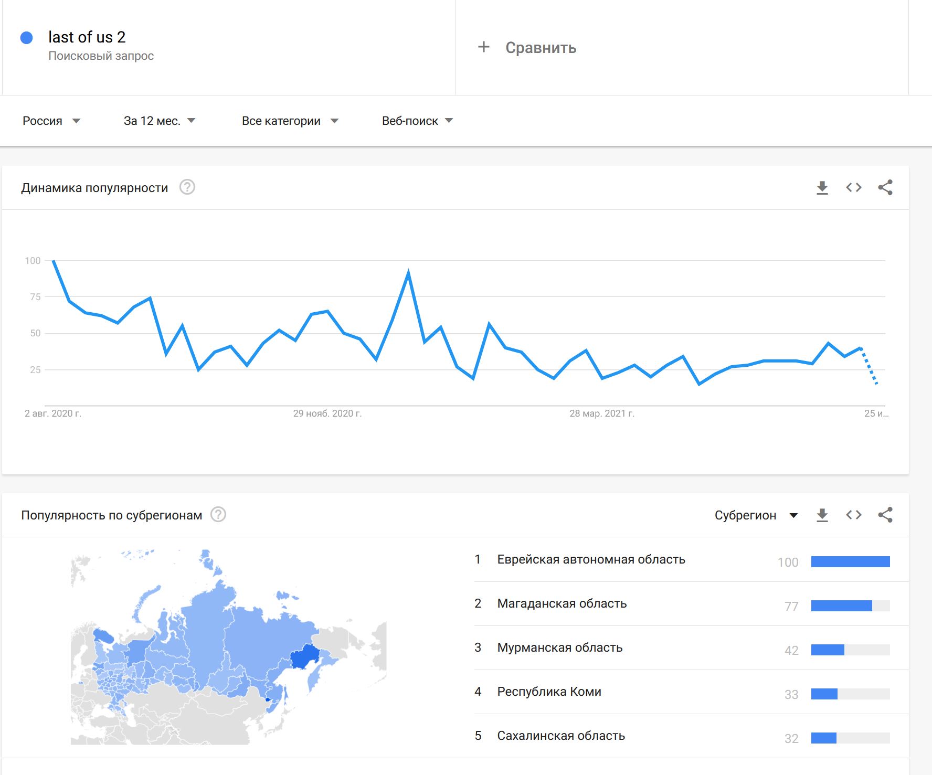Click the Russia subregion map
The image size is (932, 775).
(228, 647)
